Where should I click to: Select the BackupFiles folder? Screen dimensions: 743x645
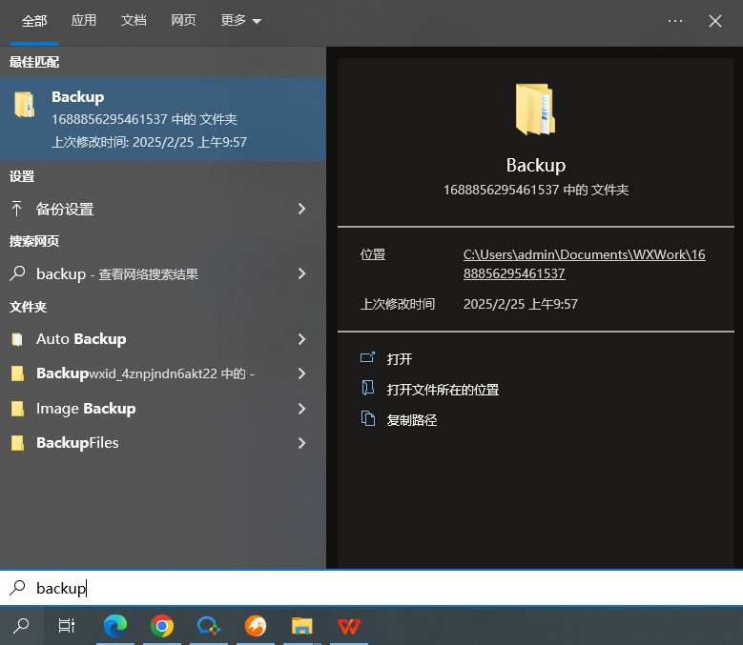pyautogui.click(x=163, y=443)
